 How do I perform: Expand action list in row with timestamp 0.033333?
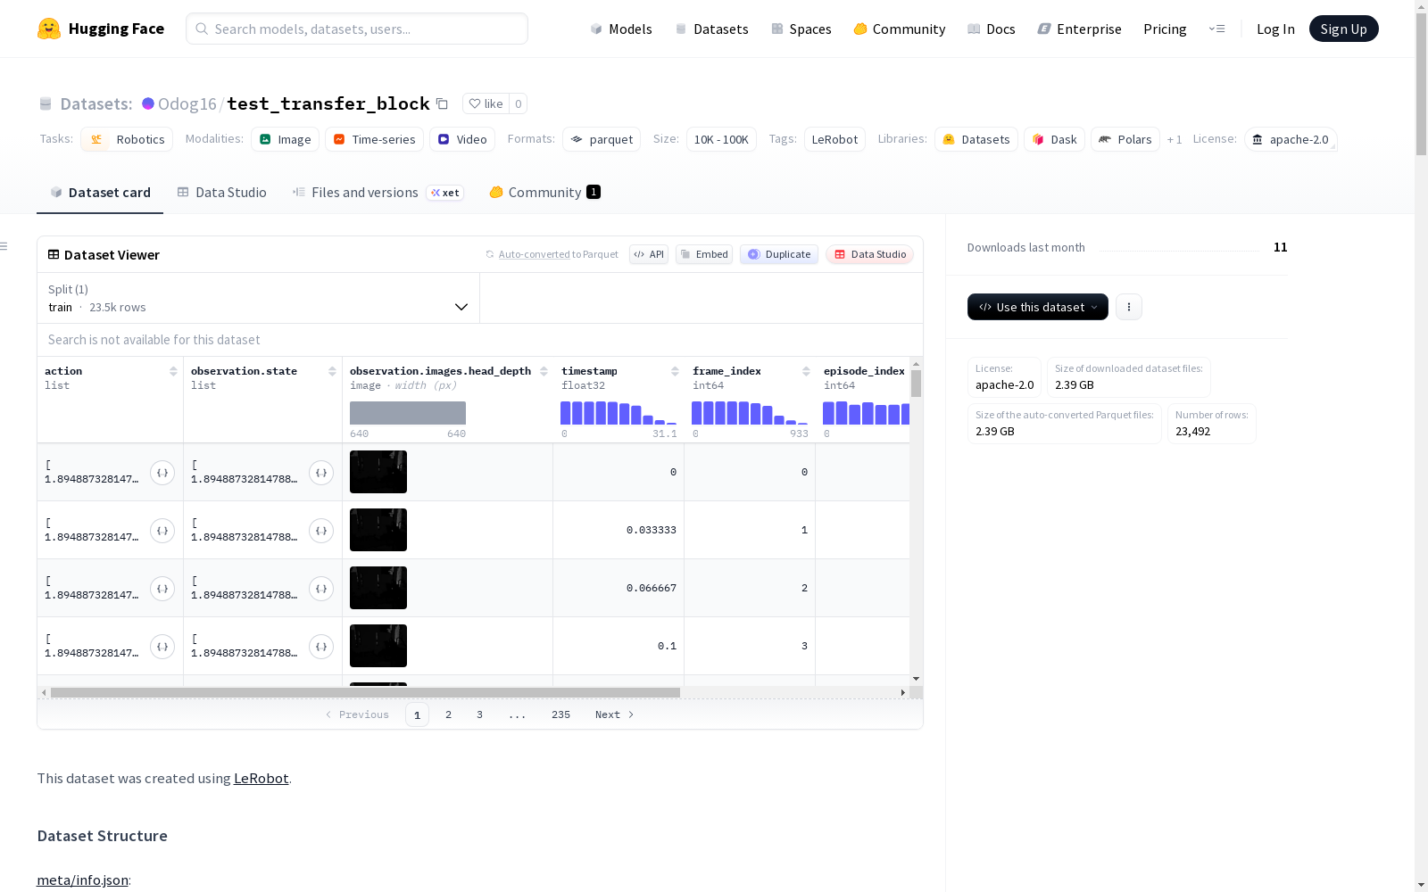(x=162, y=531)
